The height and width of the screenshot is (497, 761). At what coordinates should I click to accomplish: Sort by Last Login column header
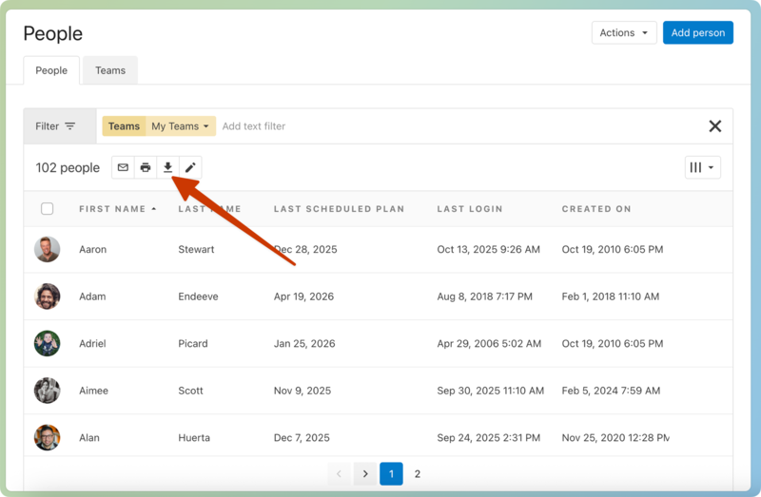click(x=469, y=209)
